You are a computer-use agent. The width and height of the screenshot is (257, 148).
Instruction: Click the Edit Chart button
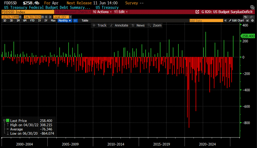[x=236, y=20]
